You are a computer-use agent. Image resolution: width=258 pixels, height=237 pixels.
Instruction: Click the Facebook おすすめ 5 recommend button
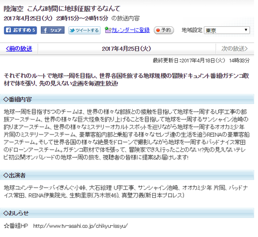(x=20, y=30)
